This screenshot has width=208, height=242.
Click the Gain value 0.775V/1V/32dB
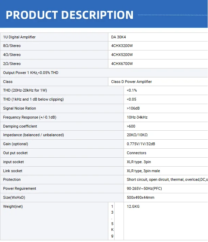coord(141,144)
